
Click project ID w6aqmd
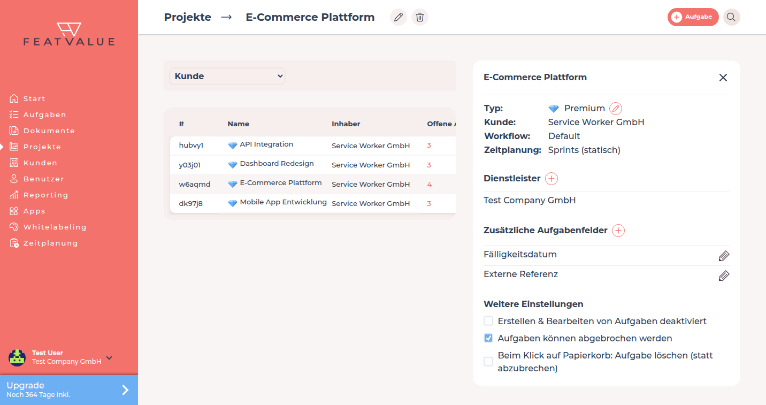pyautogui.click(x=195, y=184)
